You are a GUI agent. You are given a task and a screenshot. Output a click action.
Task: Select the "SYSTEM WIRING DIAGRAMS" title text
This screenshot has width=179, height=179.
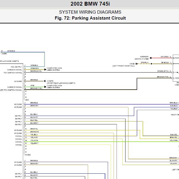(x=90, y=12)
